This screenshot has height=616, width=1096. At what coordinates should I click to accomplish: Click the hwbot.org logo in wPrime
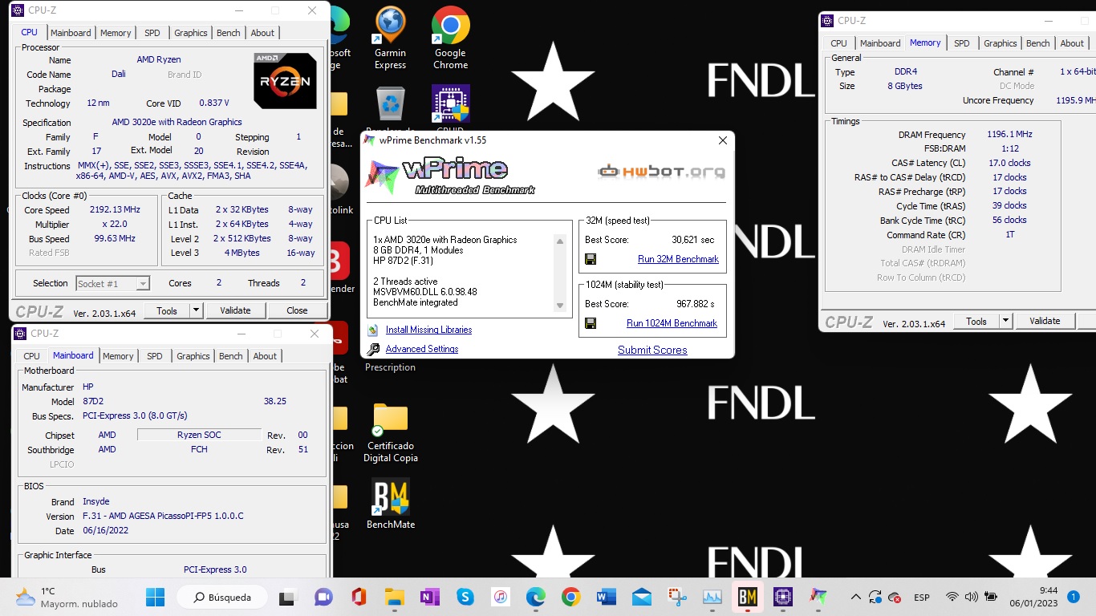click(x=661, y=171)
